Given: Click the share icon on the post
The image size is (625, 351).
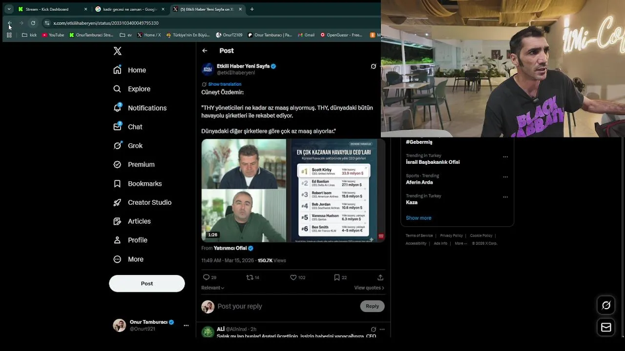Looking at the screenshot, I should click(380, 277).
